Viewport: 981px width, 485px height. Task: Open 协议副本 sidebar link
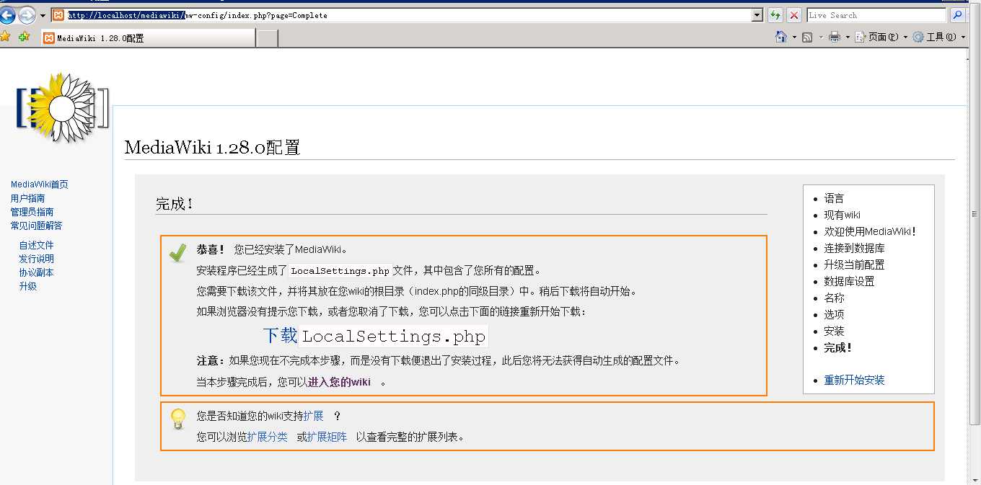coord(36,272)
